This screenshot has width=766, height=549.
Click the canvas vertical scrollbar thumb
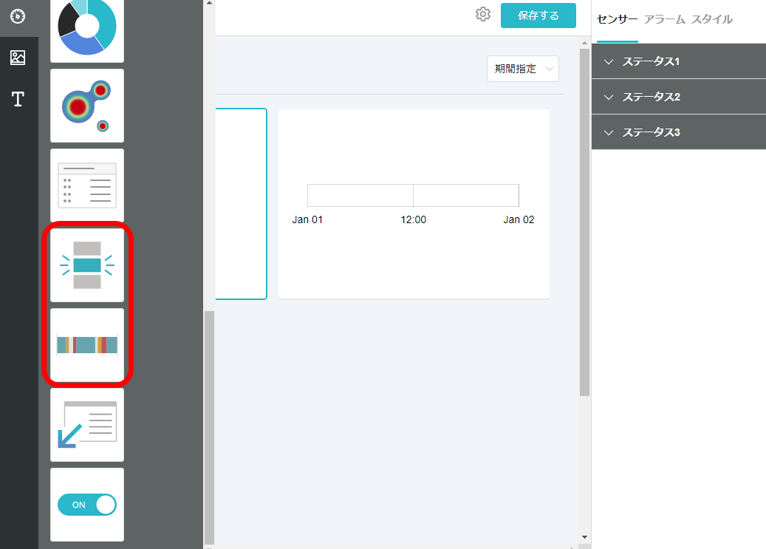pyautogui.click(x=584, y=222)
